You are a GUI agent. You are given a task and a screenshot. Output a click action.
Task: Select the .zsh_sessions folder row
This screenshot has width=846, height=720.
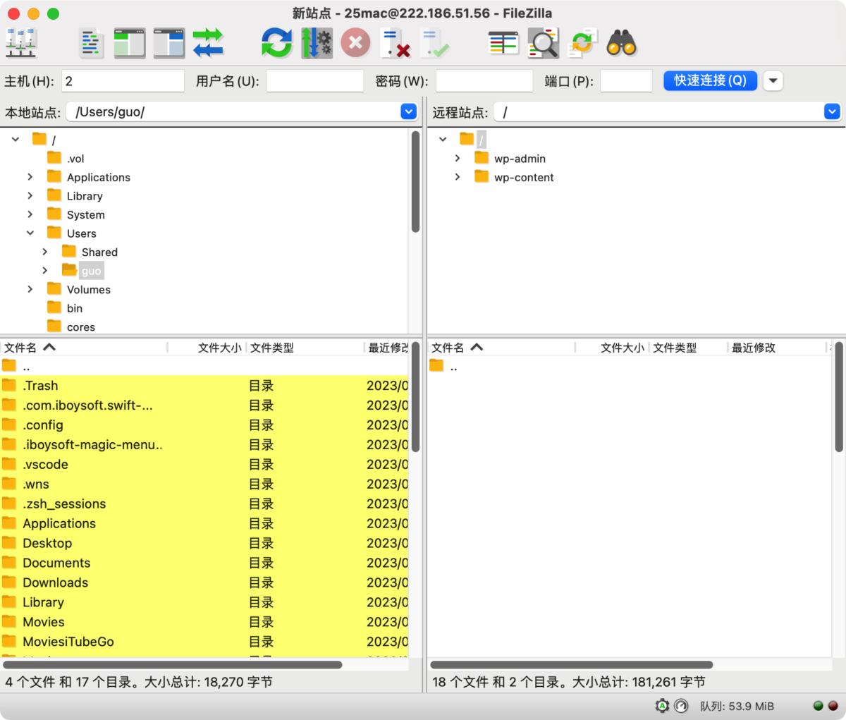204,504
